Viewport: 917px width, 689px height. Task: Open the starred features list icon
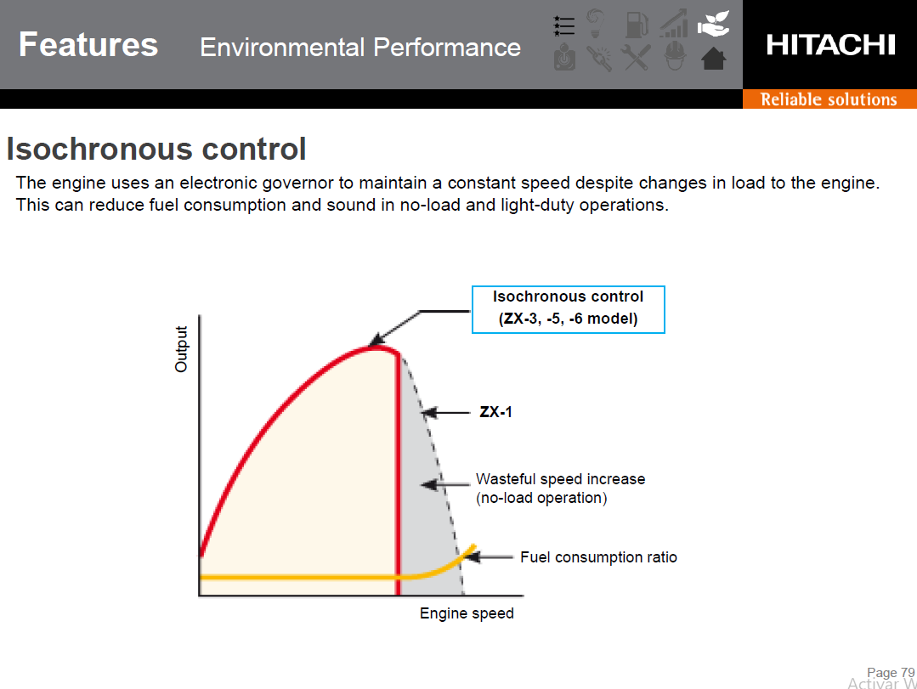coord(563,25)
